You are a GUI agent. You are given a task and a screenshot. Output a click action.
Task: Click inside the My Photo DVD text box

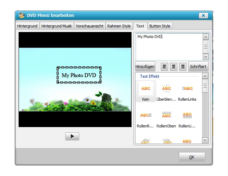169,47
